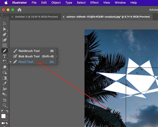Image resolution: width=158 pixels, height=127 pixels.
Task: Click the Default Fill and Stroke icon
Action: click(x=2, y=111)
